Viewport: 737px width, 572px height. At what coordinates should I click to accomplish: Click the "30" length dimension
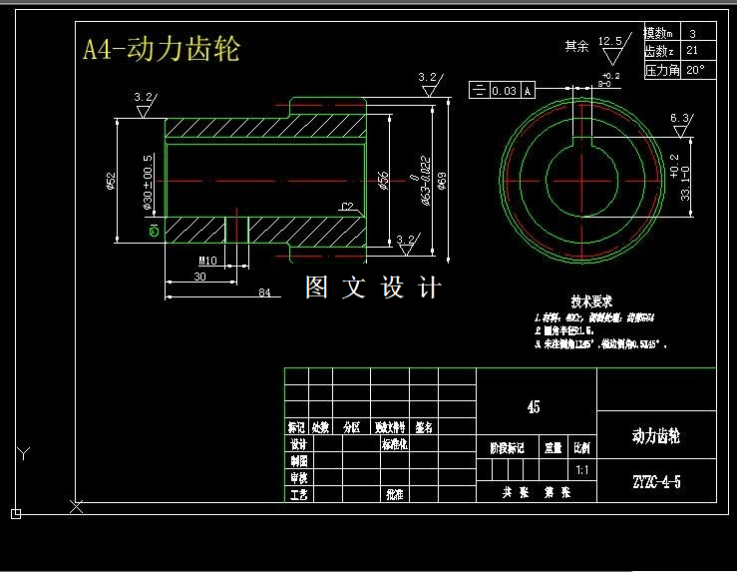coord(199,277)
